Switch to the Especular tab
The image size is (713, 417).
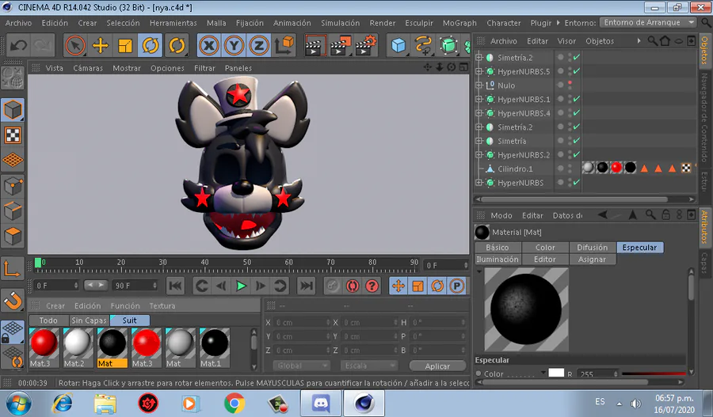[639, 248]
